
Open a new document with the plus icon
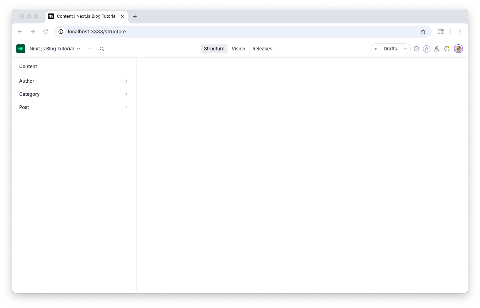[90, 49]
